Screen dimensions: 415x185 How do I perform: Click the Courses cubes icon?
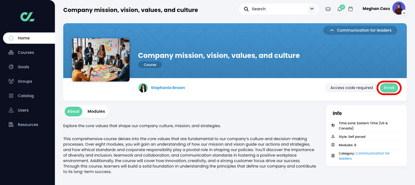(x=11, y=53)
